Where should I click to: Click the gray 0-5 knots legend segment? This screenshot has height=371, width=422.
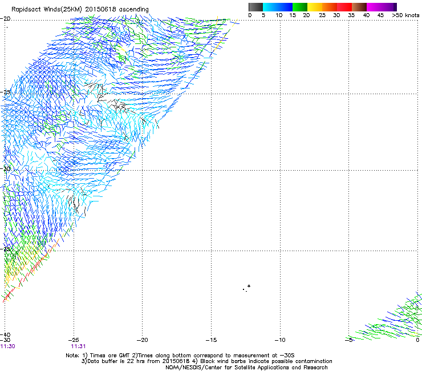click(x=255, y=7)
